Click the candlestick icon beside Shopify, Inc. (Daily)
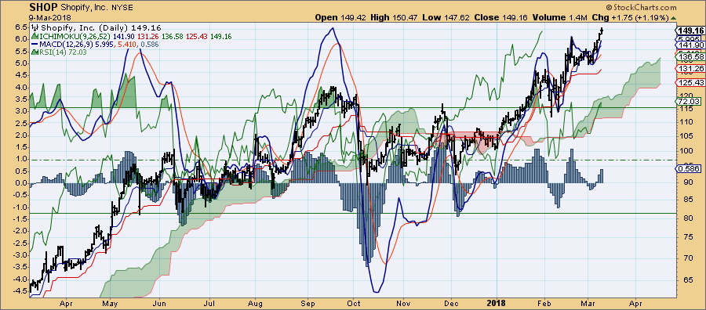Image resolution: width=706 pixels, height=310 pixels. [34, 27]
